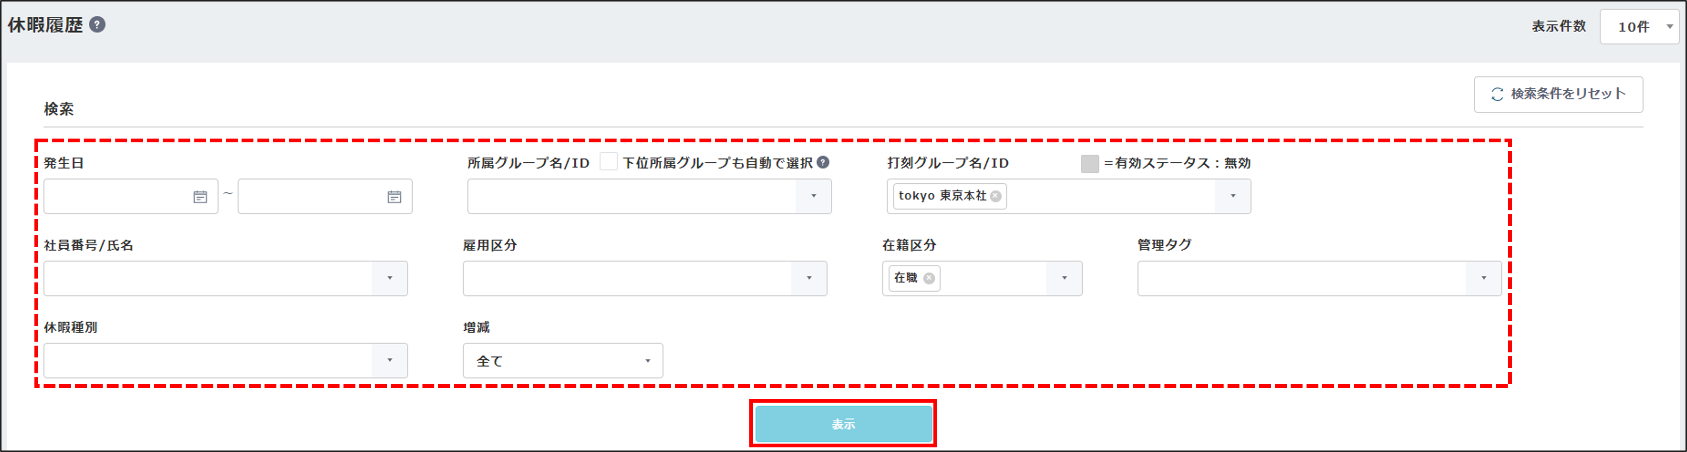Click help icon next to 休暇履歴 title
1687x452 pixels.
tap(97, 25)
